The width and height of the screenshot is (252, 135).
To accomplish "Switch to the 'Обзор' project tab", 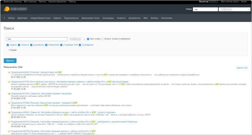I will pos(11,18).
